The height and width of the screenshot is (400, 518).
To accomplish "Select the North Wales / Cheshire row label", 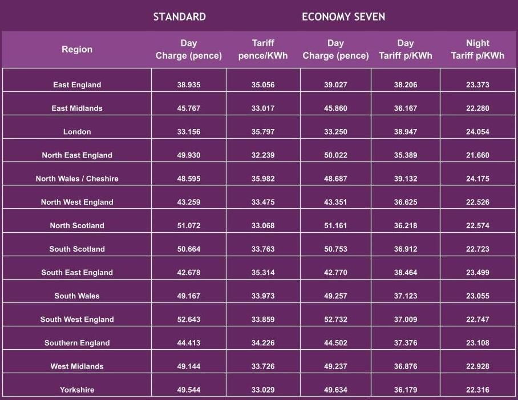I will 77,179.
